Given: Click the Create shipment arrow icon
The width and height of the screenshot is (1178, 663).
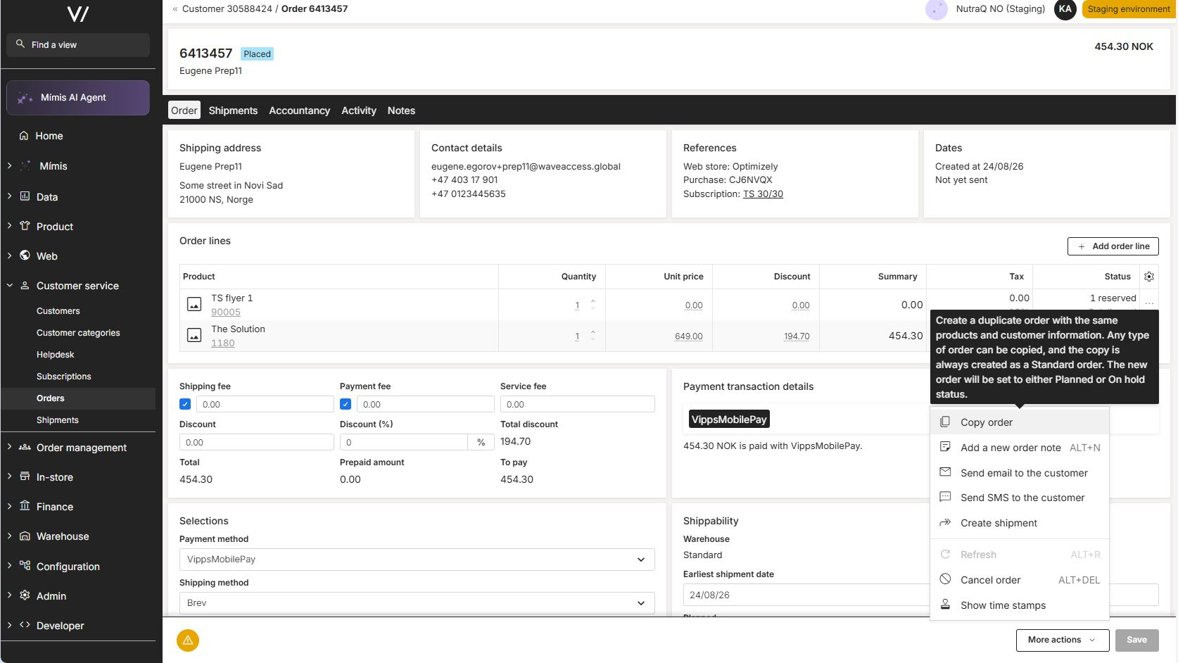Looking at the screenshot, I should tap(945, 522).
